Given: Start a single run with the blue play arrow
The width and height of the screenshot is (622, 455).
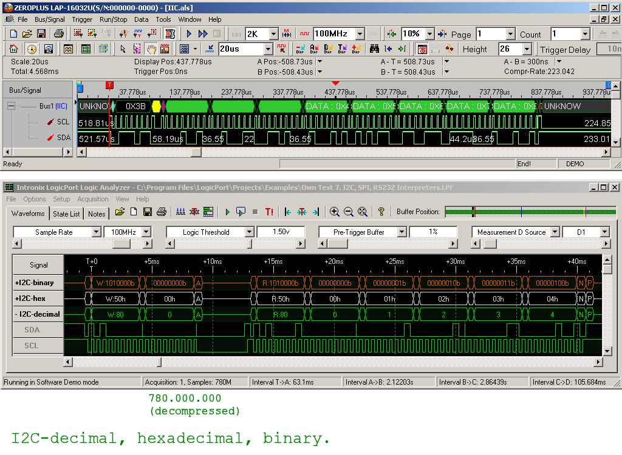Looking at the screenshot, I should click(x=189, y=34).
